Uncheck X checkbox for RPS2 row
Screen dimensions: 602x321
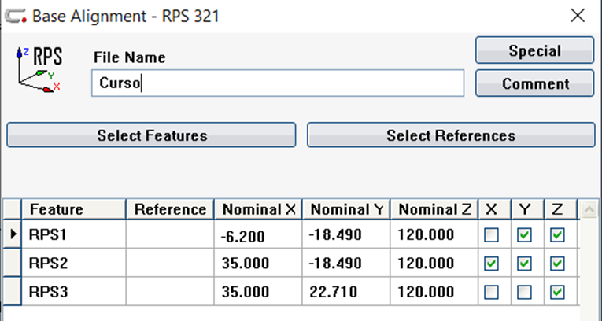tap(492, 264)
